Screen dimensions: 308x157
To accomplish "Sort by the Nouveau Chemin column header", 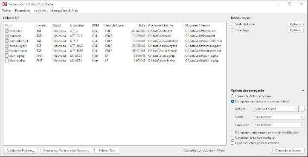I will pos(204,25).
